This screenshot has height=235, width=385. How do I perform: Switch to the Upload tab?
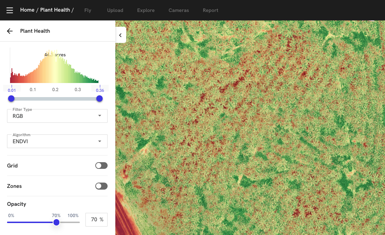coord(115,10)
